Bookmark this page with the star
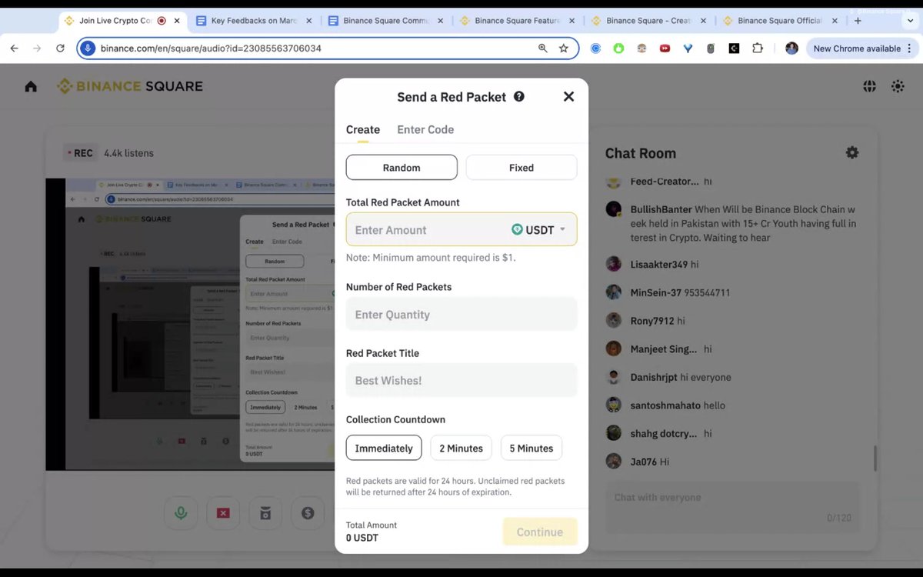Viewport: 923px width, 577px height. click(564, 48)
